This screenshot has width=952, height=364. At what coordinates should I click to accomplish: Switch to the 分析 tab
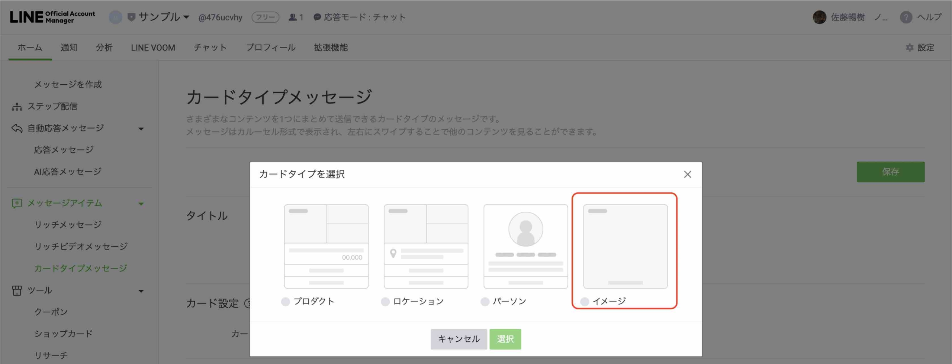[104, 48]
